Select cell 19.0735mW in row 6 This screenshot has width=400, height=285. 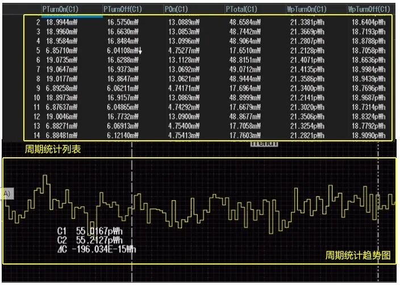(x=62, y=60)
